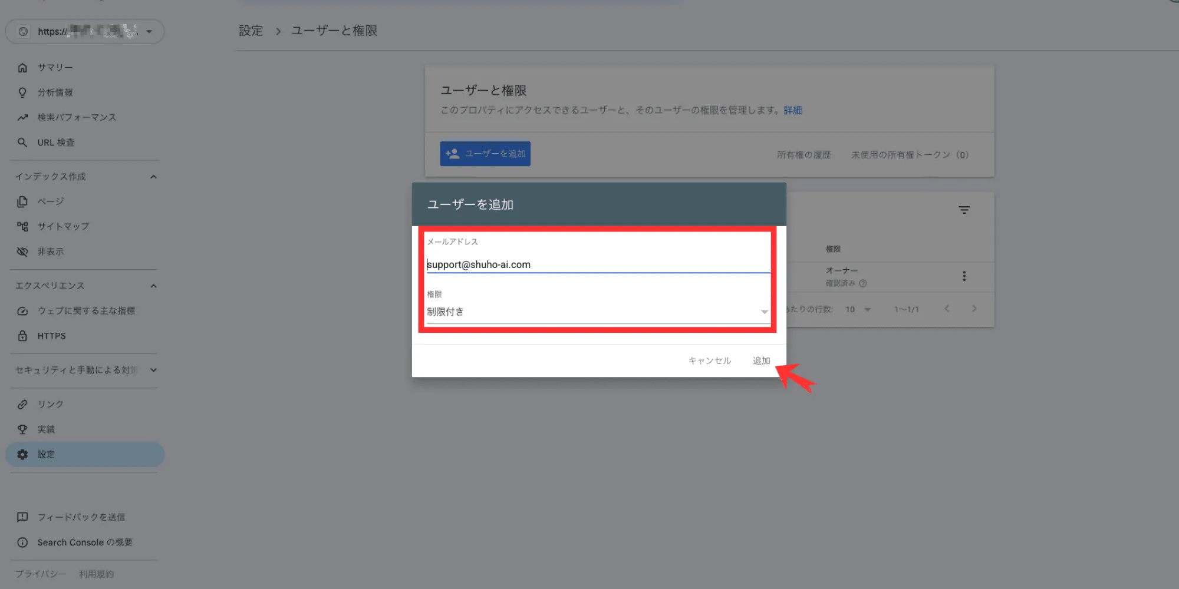Open 利用規約 footer link

96,574
